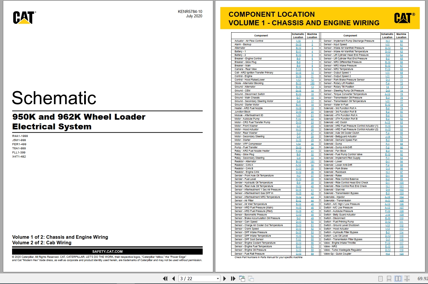428x284 pixels.
Task: Open machine location 73 for Rotary Tilt Position
Action: coord(401,87)
